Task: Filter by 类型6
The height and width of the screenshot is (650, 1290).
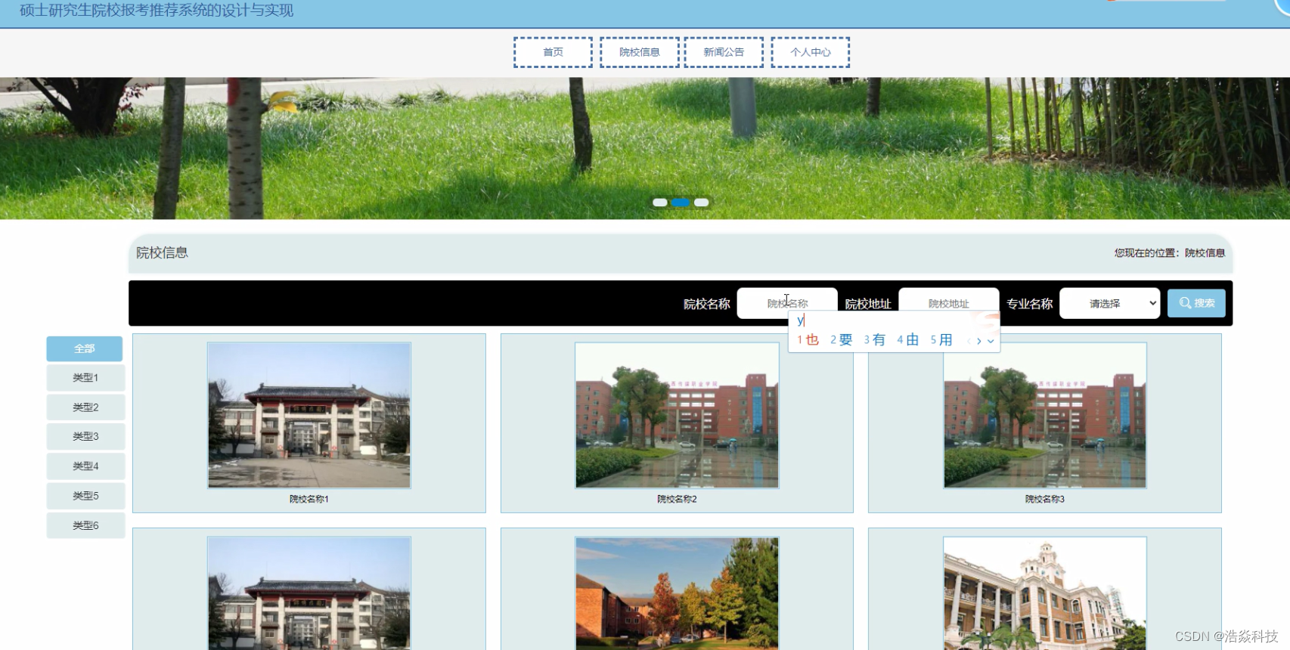Action: click(85, 525)
